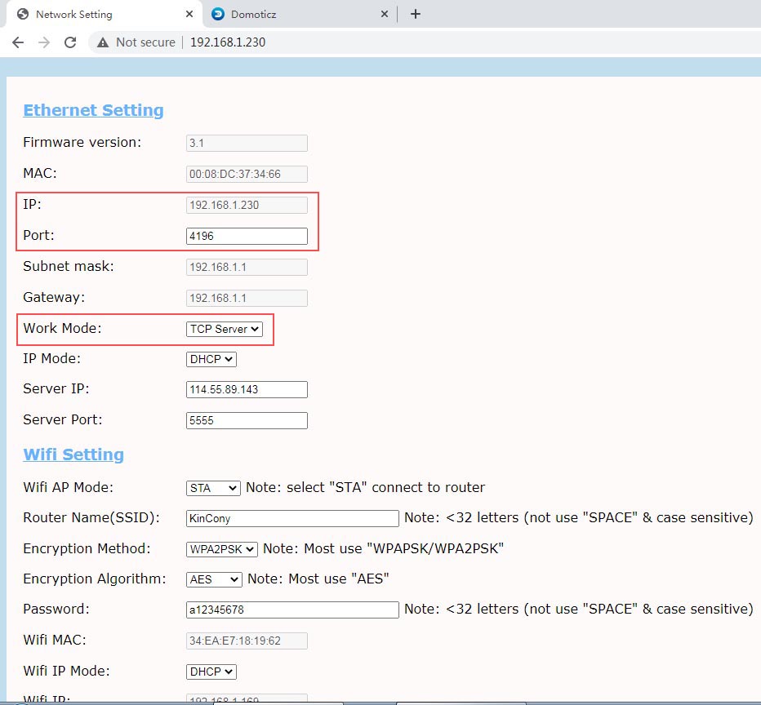761x705 pixels.
Task: Expand the Encryption Method dropdown
Action: [222, 549]
